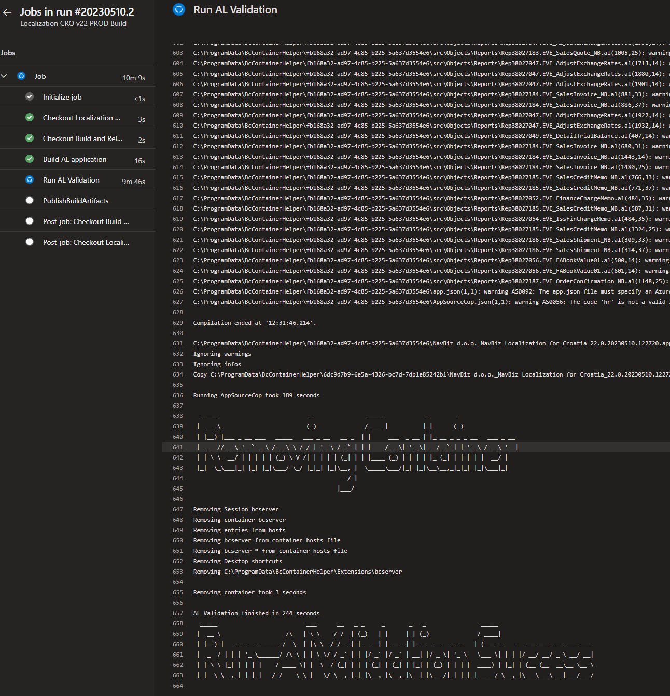
Task: Select the PublishBuildArtifacts step
Action: [x=76, y=201]
